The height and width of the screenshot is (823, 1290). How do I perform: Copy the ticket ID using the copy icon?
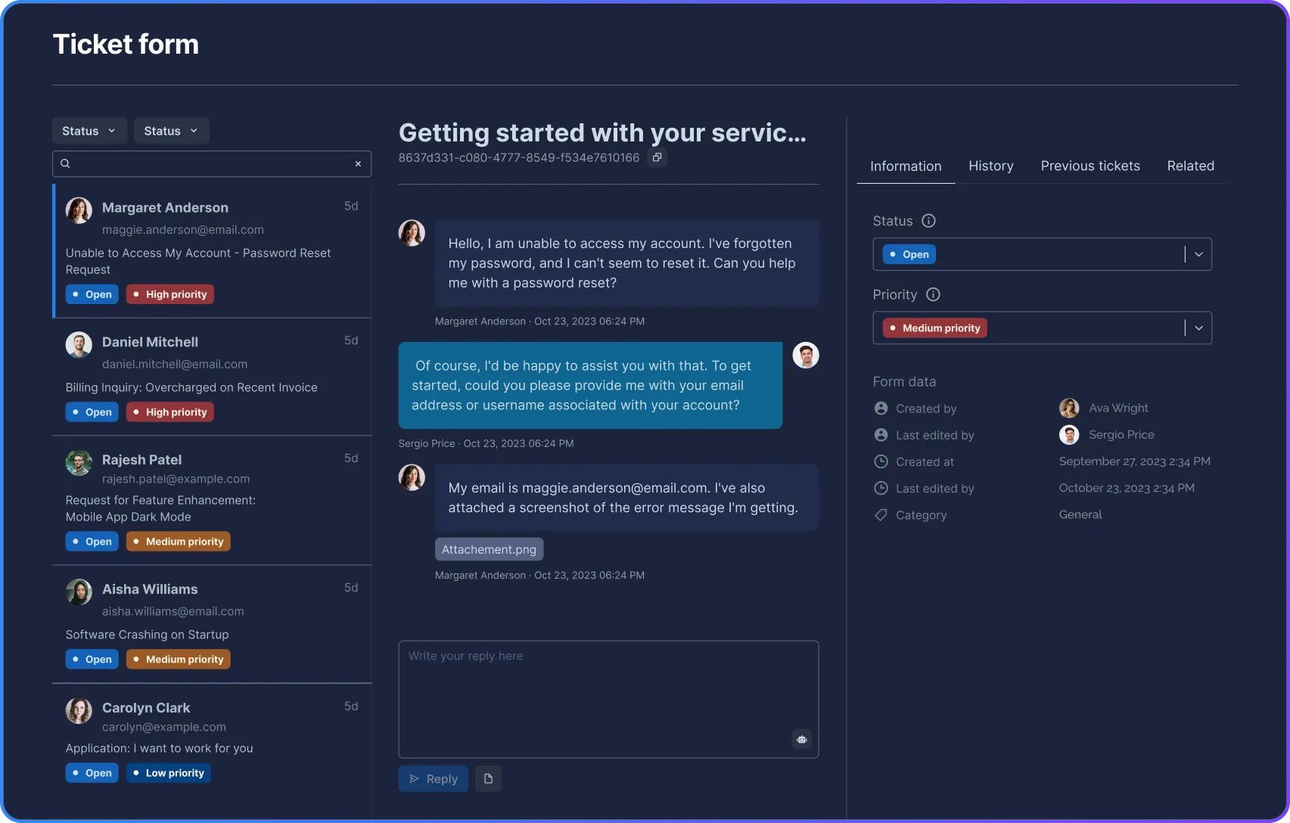pyautogui.click(x=657, y=157)
